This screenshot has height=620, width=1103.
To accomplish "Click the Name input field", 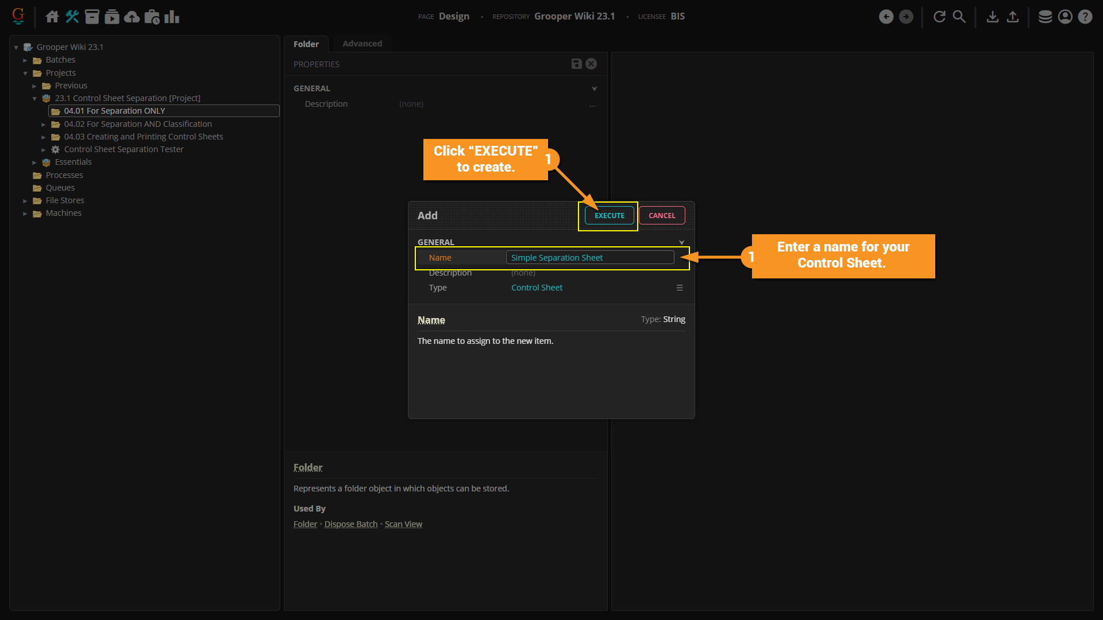I will 589,258.
